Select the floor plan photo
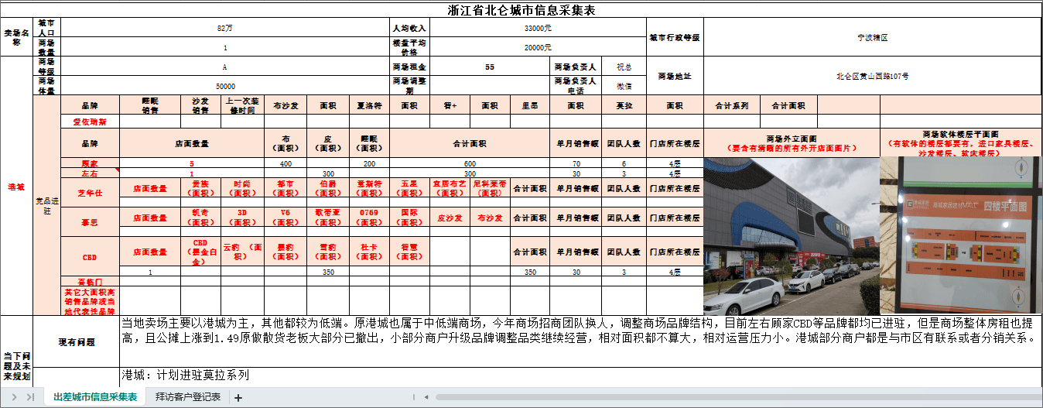The height and width of the screenshot is (408, 1043). 961,235
